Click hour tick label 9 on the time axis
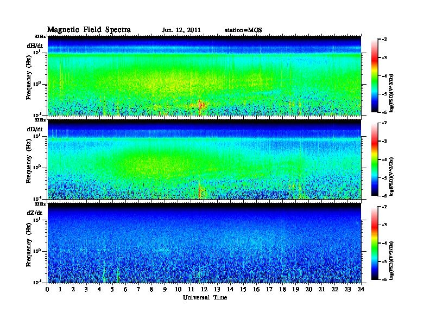Viewport: 430px width, 332px height. pyautogui.click(x=165, y=290)
